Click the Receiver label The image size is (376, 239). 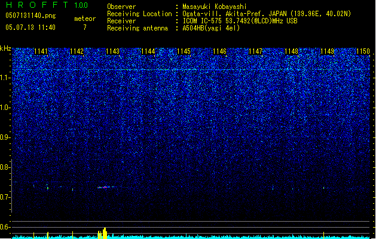(x=121, y=21)
